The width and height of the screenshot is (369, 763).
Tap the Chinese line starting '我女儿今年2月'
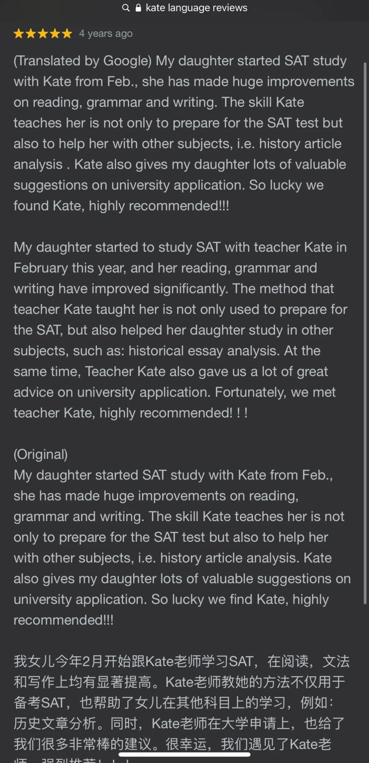click(x=181, y=661)
